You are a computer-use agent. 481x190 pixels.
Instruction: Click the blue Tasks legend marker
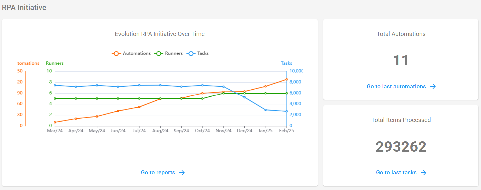[x=191, y=53]
